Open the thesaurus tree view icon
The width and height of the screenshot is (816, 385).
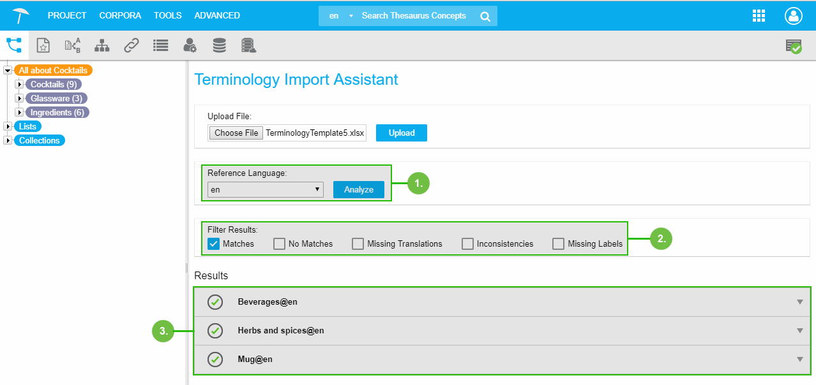tap(13, 45)
